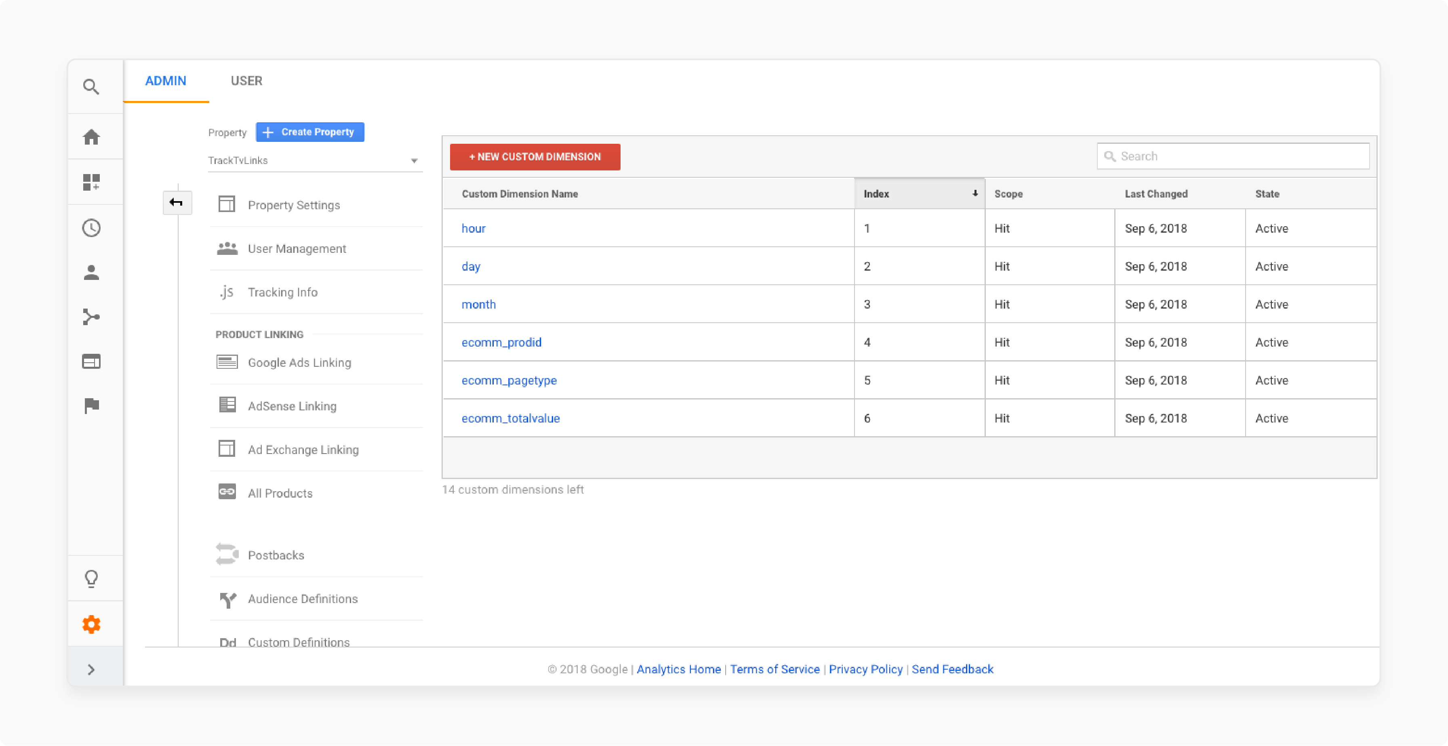Click the All Products link icon
This screenshot has height=746, width=1448.
coord(227,492)
